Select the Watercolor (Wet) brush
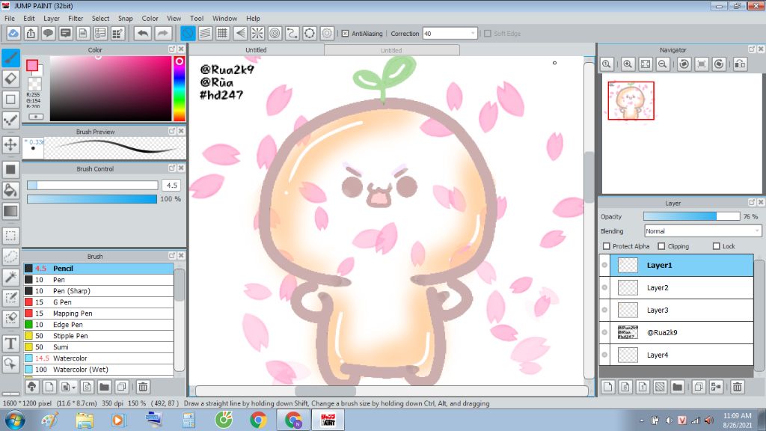The image size is (766, 431). click(x=99, y=370)
